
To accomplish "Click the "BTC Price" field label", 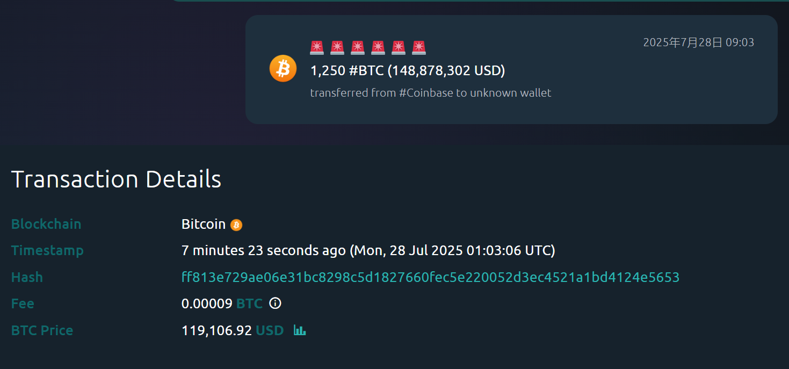I will point(42,330).
